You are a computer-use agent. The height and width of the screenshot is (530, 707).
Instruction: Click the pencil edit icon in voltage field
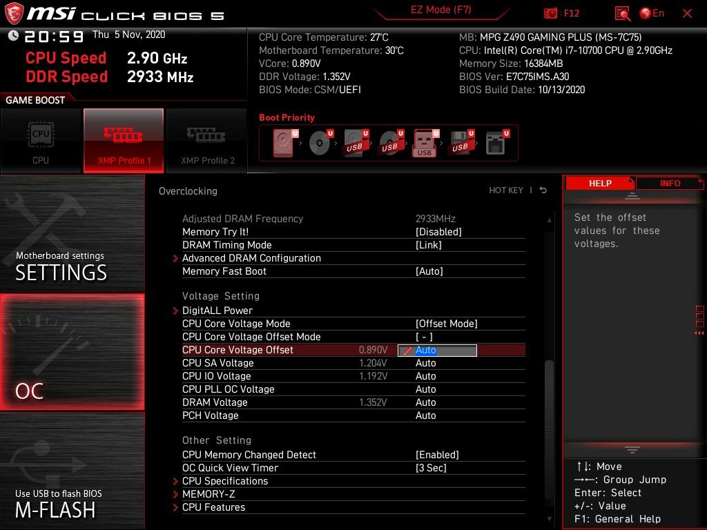[x=407, y=350]
